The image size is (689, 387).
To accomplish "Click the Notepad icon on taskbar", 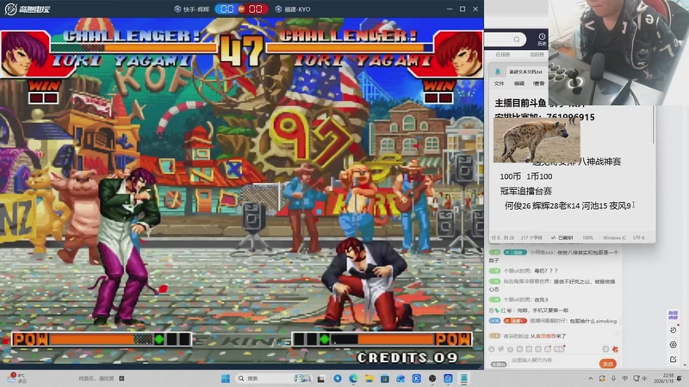I will coord(464,378).
